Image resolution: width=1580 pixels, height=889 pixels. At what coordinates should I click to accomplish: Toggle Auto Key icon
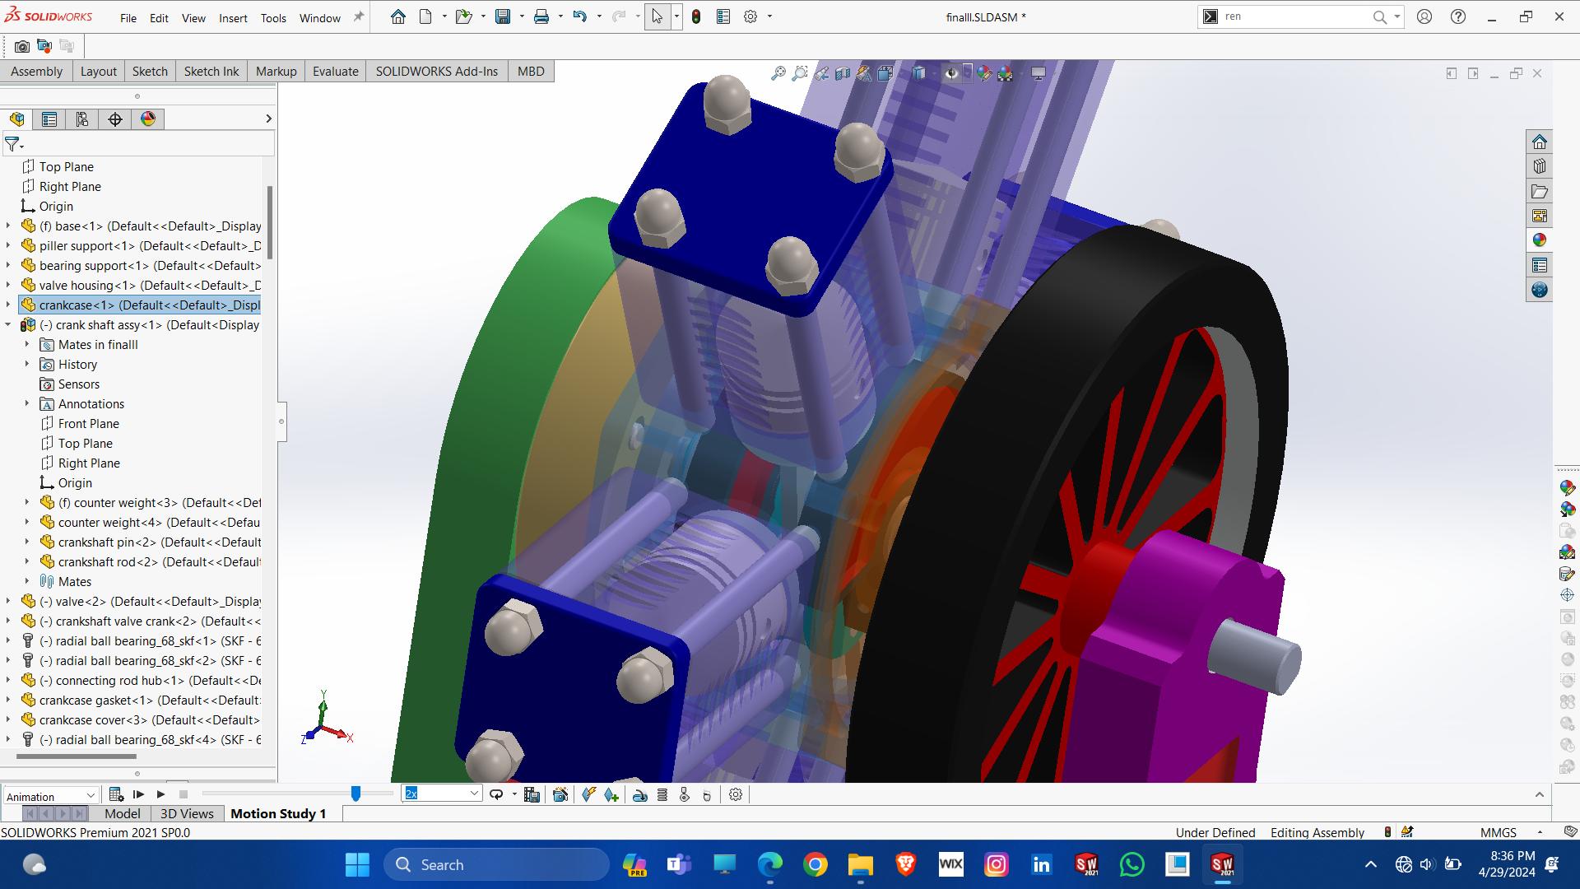coord(588,794)
